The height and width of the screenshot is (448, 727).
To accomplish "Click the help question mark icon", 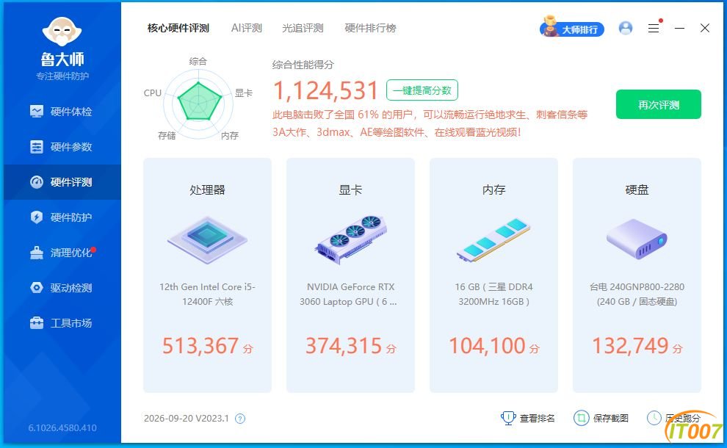I will click(239, 419).
